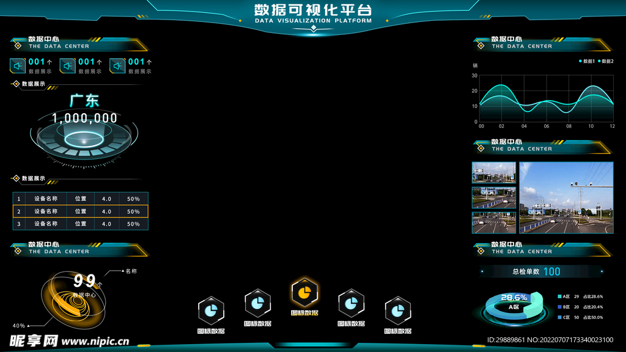Click the first speaker icon beside 001
The width and height of the screenshot is (626, 352).
[18, 66]
